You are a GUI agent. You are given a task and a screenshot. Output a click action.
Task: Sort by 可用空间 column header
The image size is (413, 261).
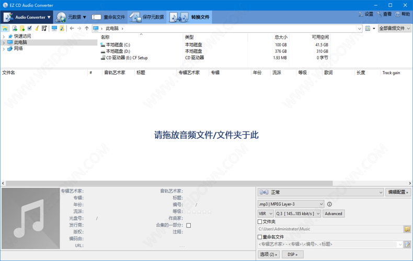[320, 37]
